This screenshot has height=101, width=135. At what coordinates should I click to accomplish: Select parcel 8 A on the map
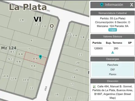(35, 59)
